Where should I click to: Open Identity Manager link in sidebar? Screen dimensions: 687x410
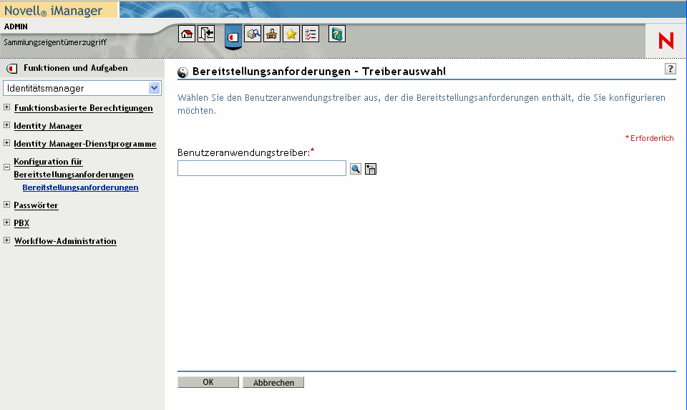(x=48, y=126)
